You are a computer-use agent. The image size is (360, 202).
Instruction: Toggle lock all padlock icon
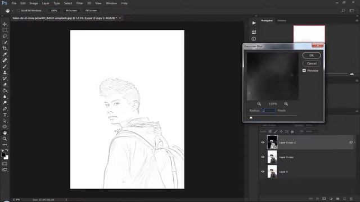[292, 132]
